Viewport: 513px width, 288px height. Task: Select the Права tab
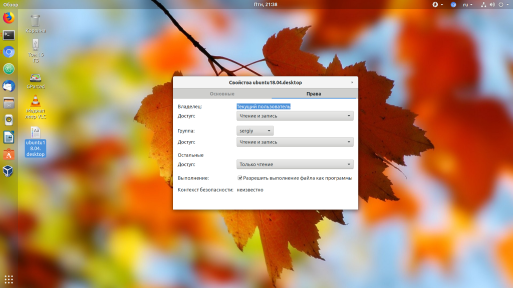coord(314,94)
